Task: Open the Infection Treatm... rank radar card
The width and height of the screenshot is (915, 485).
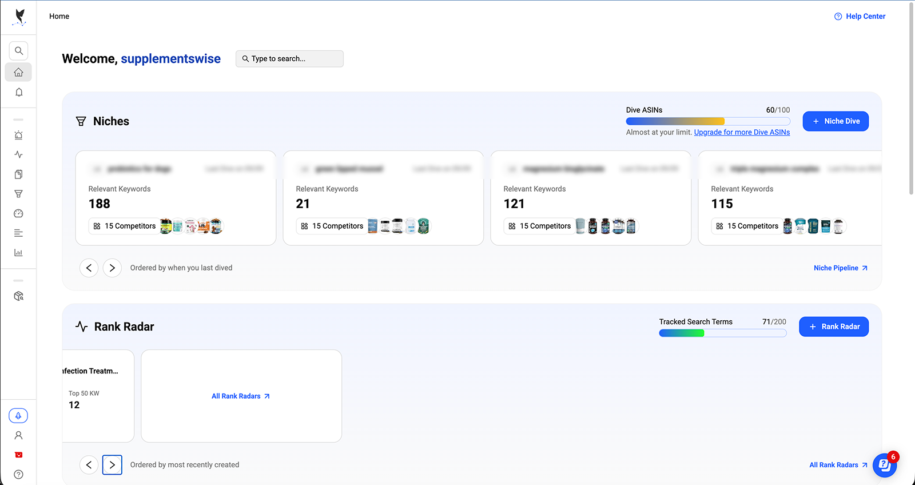Action: (98, 396)
